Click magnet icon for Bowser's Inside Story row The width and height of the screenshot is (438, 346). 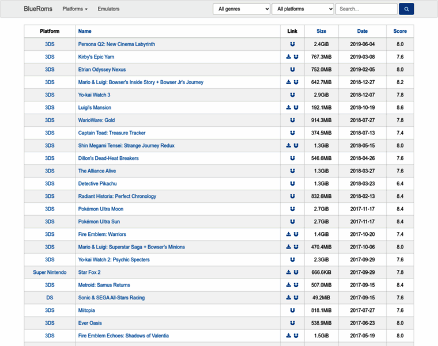[x=296, y=82]
